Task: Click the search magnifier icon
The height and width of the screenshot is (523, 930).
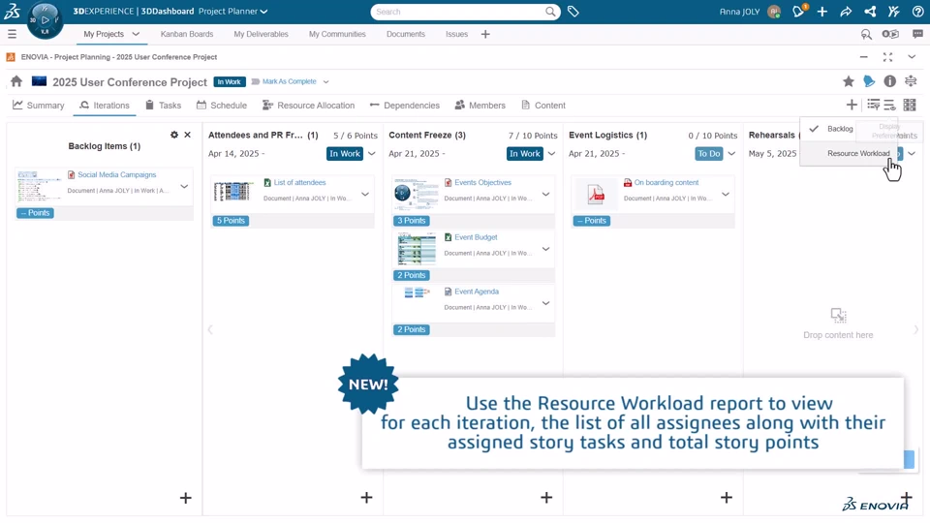Action: click(x=550, y=12)
